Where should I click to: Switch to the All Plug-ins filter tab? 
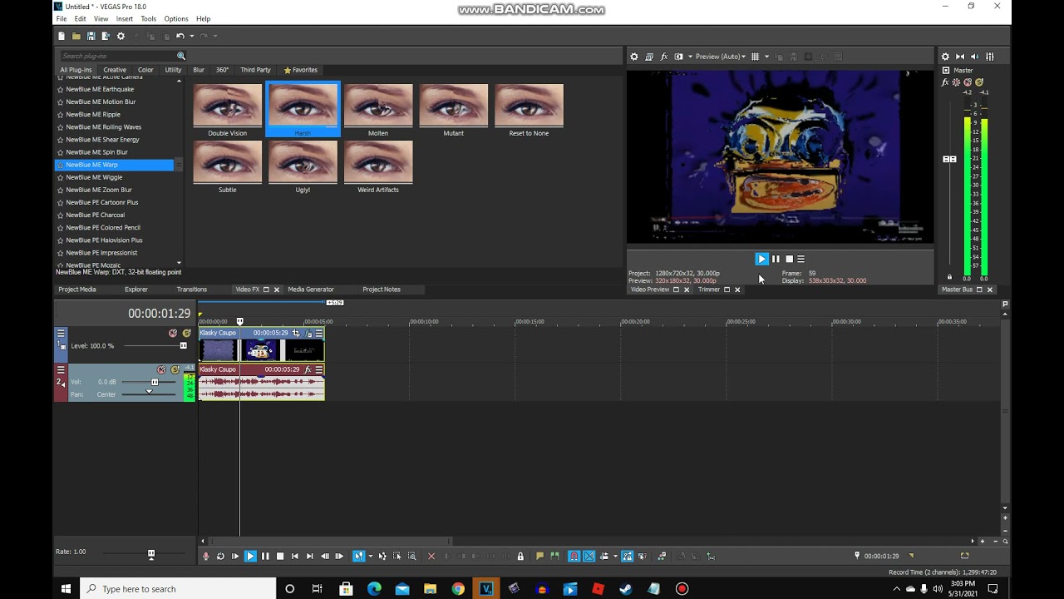(76, 70)
